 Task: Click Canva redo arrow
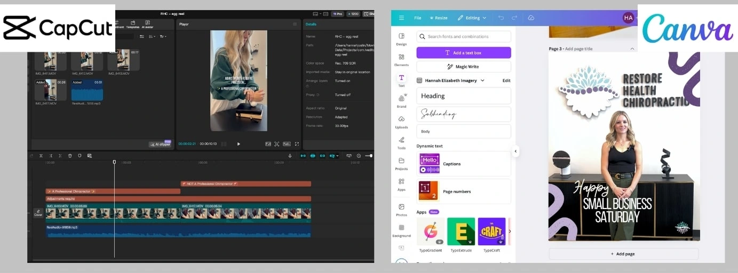click(x=514, y=18)
